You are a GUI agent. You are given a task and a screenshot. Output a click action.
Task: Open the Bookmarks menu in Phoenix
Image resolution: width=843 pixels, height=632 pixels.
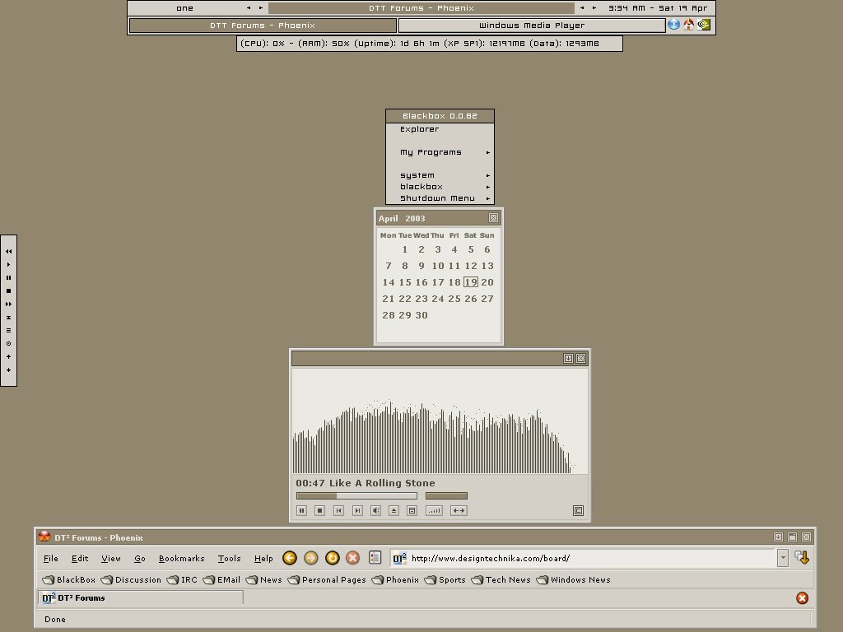181,558
